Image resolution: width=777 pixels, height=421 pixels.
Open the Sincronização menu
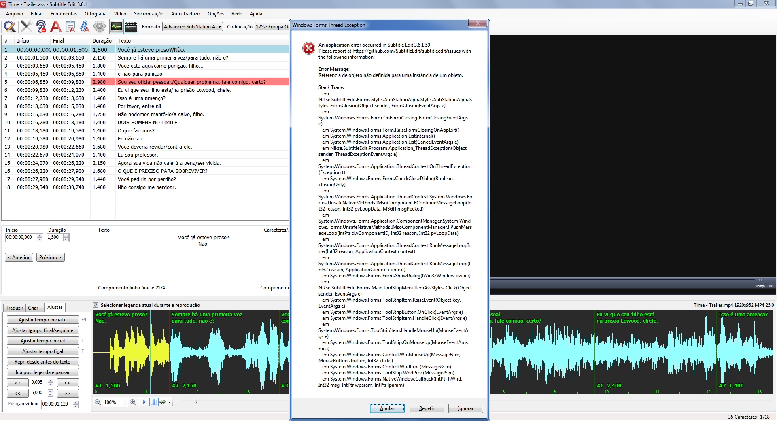(x=148, y=13)
